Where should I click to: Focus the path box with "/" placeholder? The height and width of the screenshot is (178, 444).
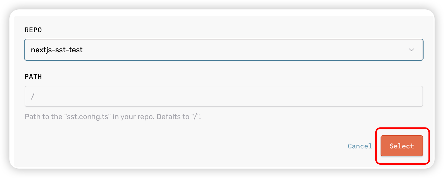pyautogui.click(x=224, y=96)
